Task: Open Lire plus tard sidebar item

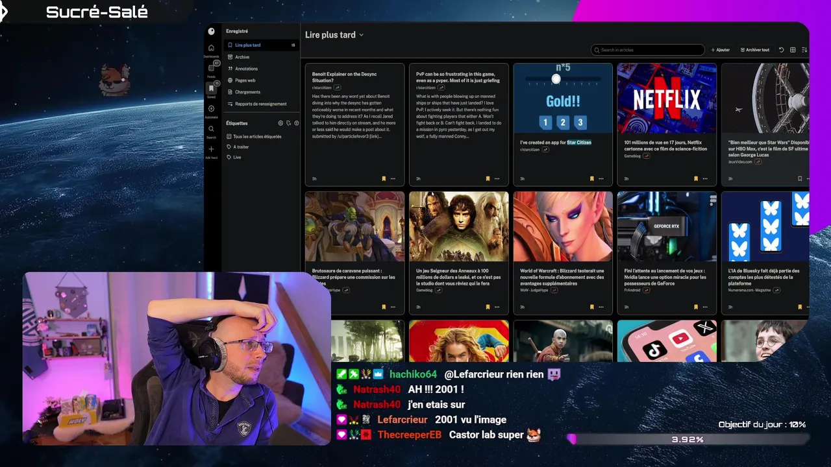Action: [261, 45]
